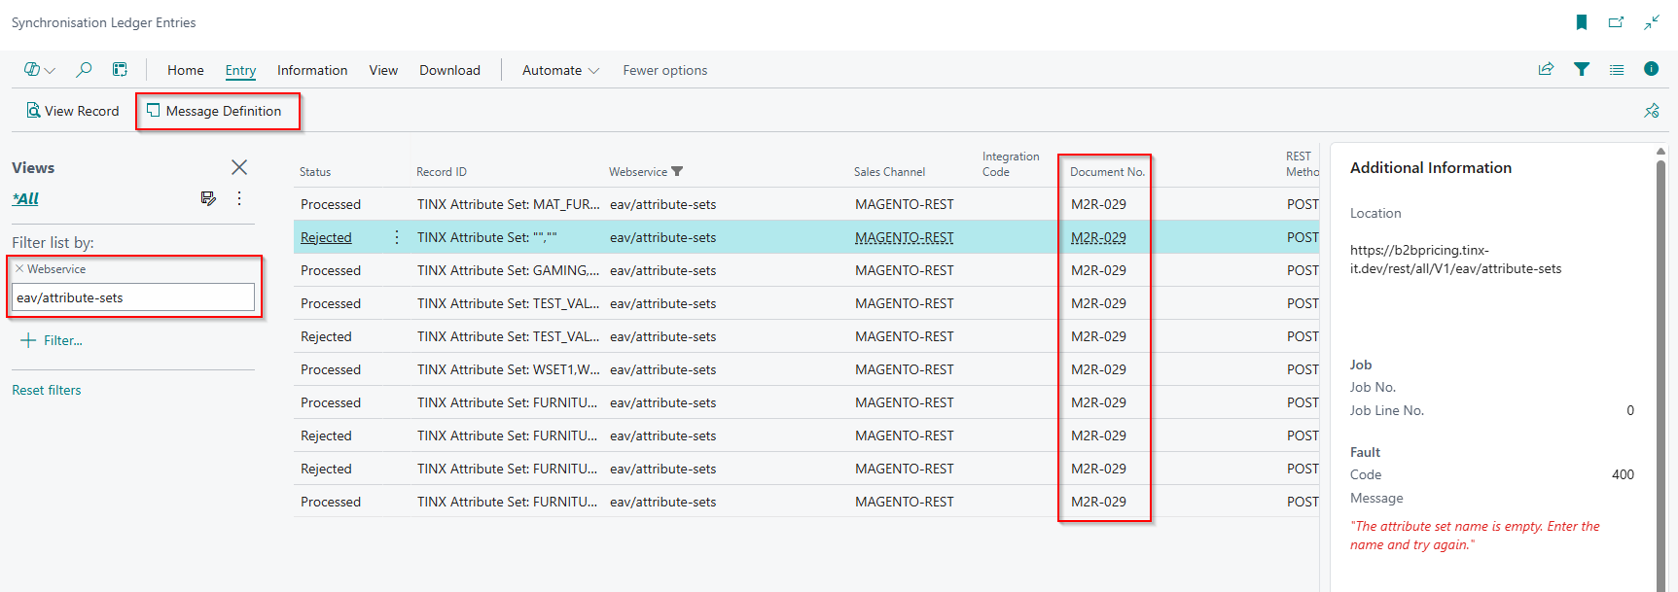Select the *All view link
The image size is (1678, 592).
(25, 198)
